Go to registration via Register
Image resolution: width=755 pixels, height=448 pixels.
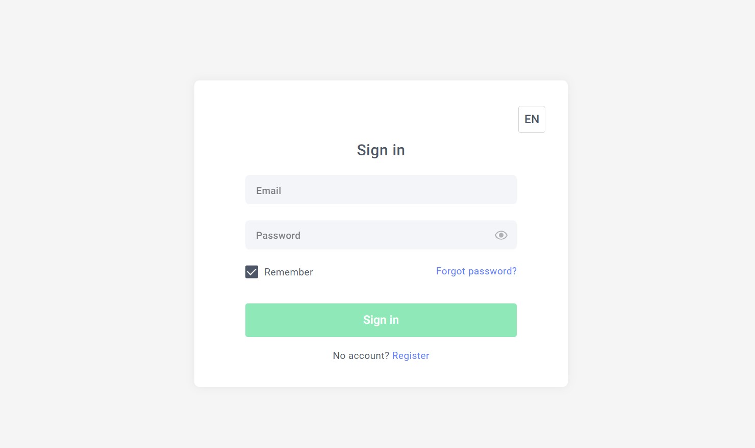pyautogui.click(x=411, y=356)
